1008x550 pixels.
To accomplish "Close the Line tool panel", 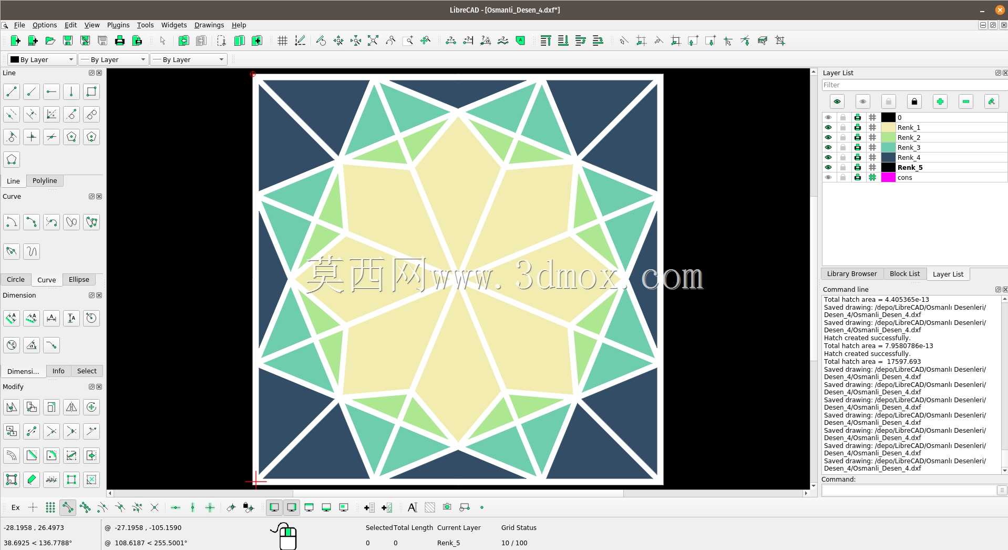I will coord(99,73).
